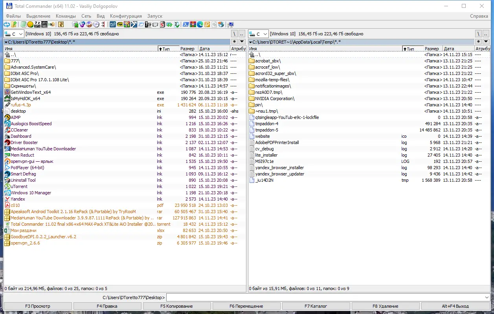Open WinRAR books icon in toolbar
Viewport: 494px width, 314px height.
click(193, 24)
